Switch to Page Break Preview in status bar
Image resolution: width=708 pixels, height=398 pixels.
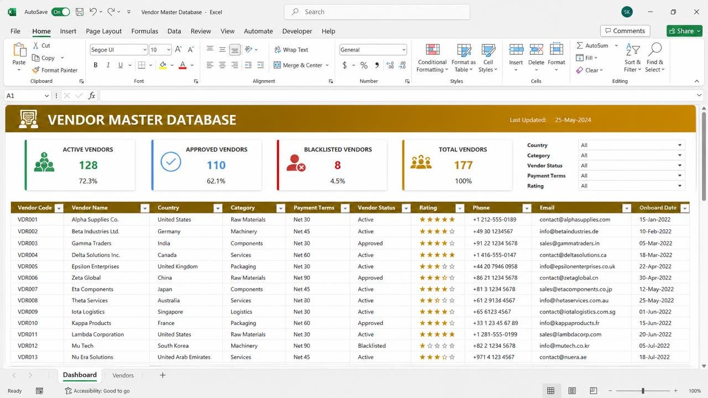point(593,391)
